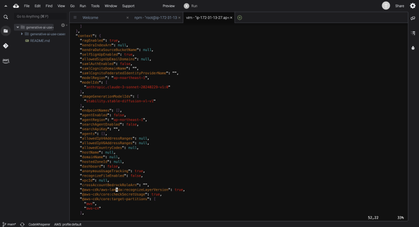Open the Run menu

pyautogui.click(x=83, y=6)
